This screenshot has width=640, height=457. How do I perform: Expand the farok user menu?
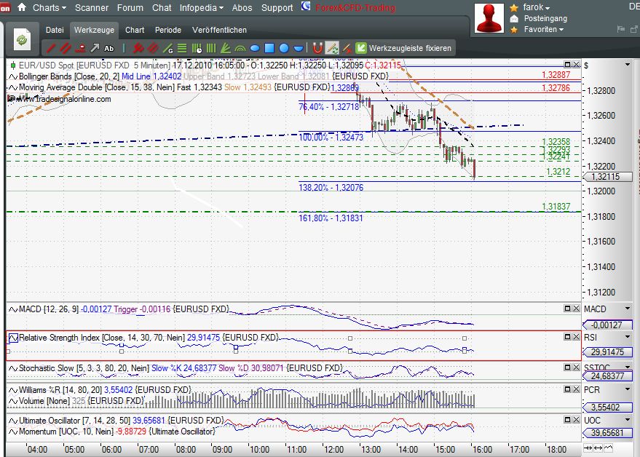point(537,7)
